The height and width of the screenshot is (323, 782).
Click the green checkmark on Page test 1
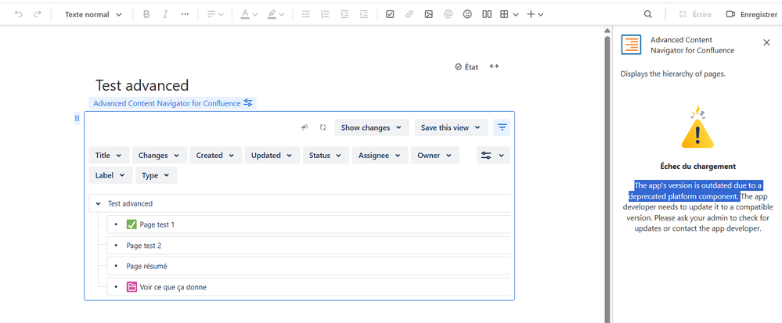click(x=132, y=224)
